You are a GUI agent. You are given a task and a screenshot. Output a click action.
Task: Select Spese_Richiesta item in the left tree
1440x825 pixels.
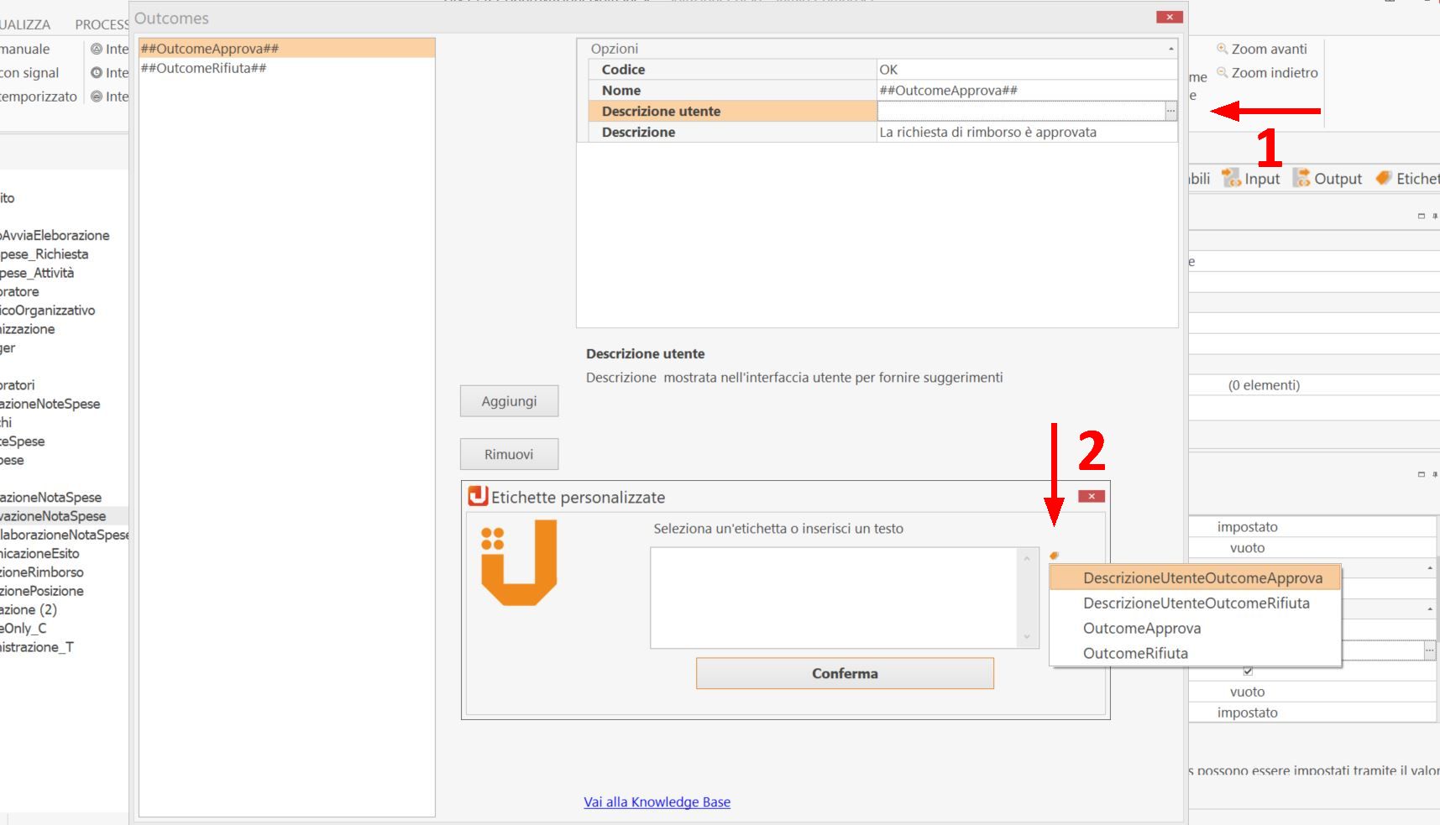[44, 253]
